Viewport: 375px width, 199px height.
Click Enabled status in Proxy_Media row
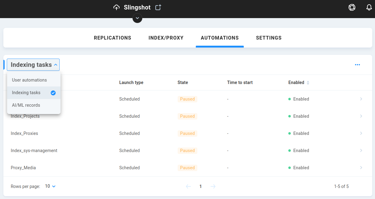299,168
